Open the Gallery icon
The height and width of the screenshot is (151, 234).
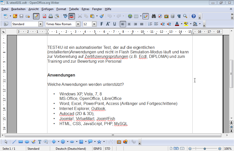(166, 16)
